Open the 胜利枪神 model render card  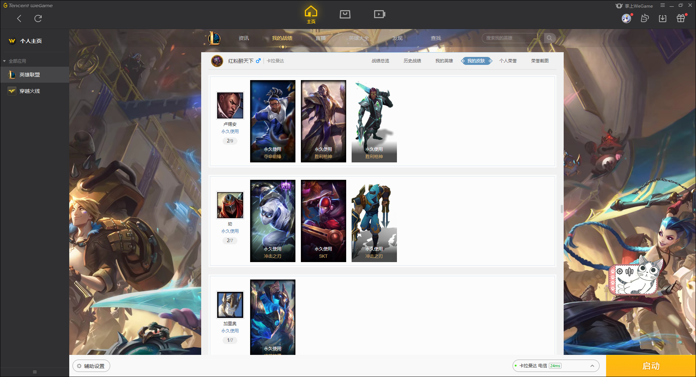(374, 121)
